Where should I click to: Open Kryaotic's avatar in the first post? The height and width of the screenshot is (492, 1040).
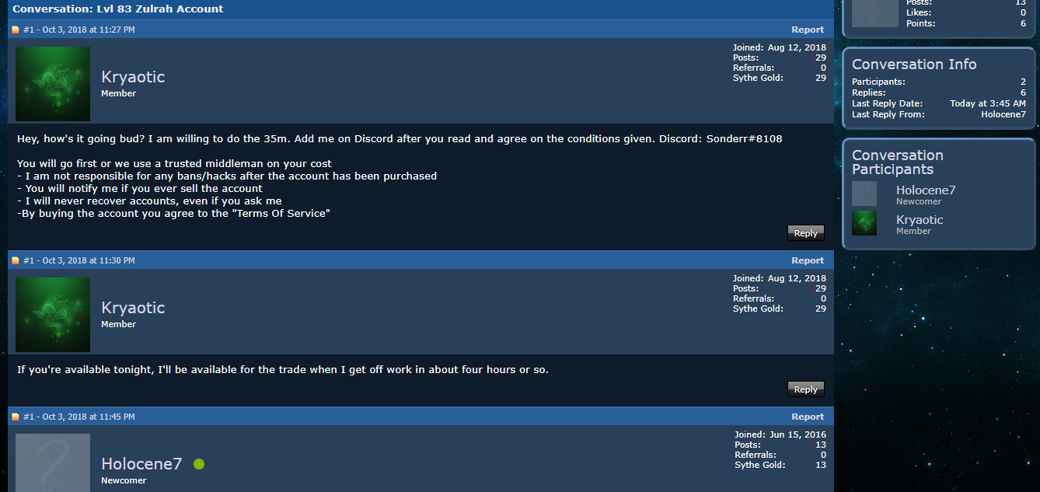click(x=53, y=84)
